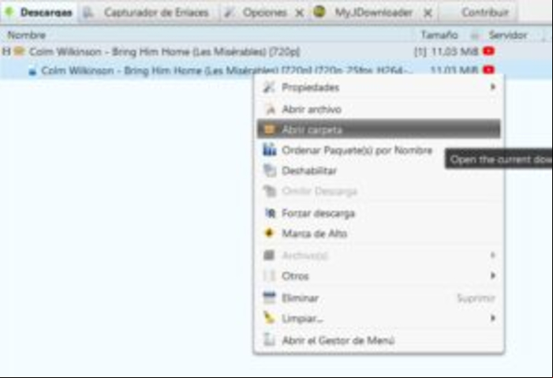Viewport: 553px width, 378px height.
Task: Close the Opciones tab
Action: click(x=300, y=13)
